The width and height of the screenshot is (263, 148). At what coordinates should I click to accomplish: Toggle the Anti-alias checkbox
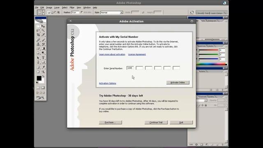point(82,12)
